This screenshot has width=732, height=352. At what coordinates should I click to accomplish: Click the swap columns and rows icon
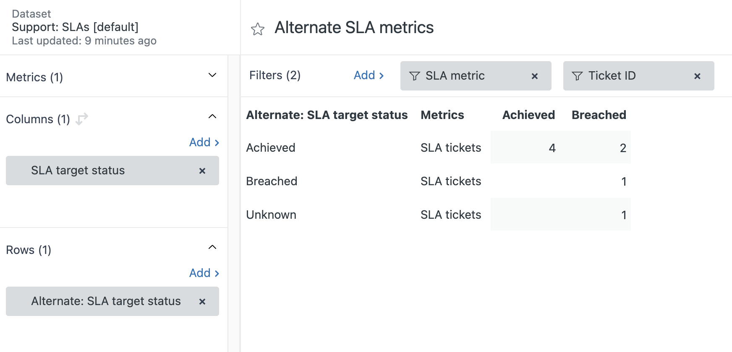tap(82, 119)
